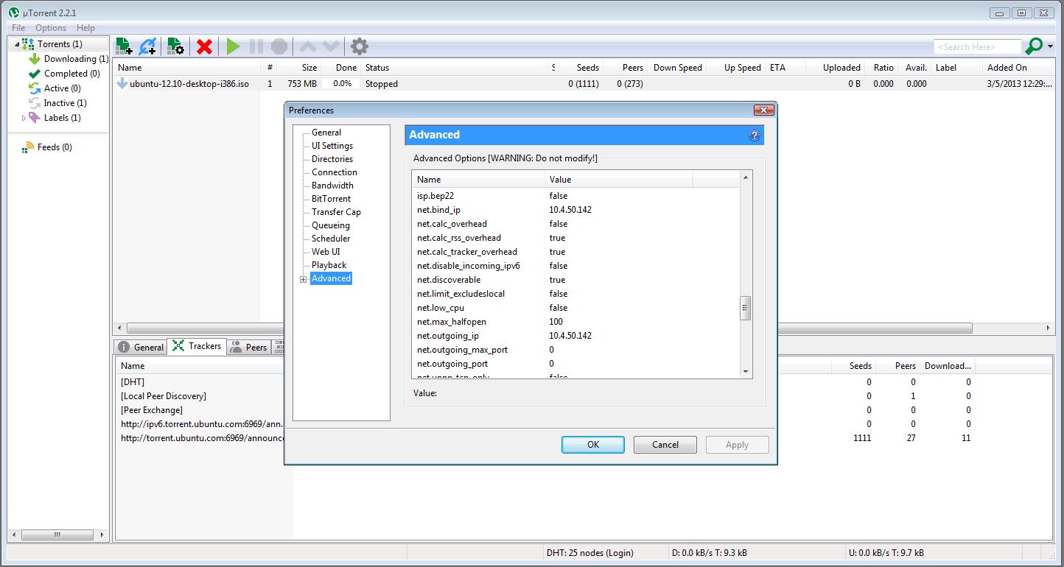Select Playback in Preferences tree
1064x567 pixels.
tap(329, 265)
